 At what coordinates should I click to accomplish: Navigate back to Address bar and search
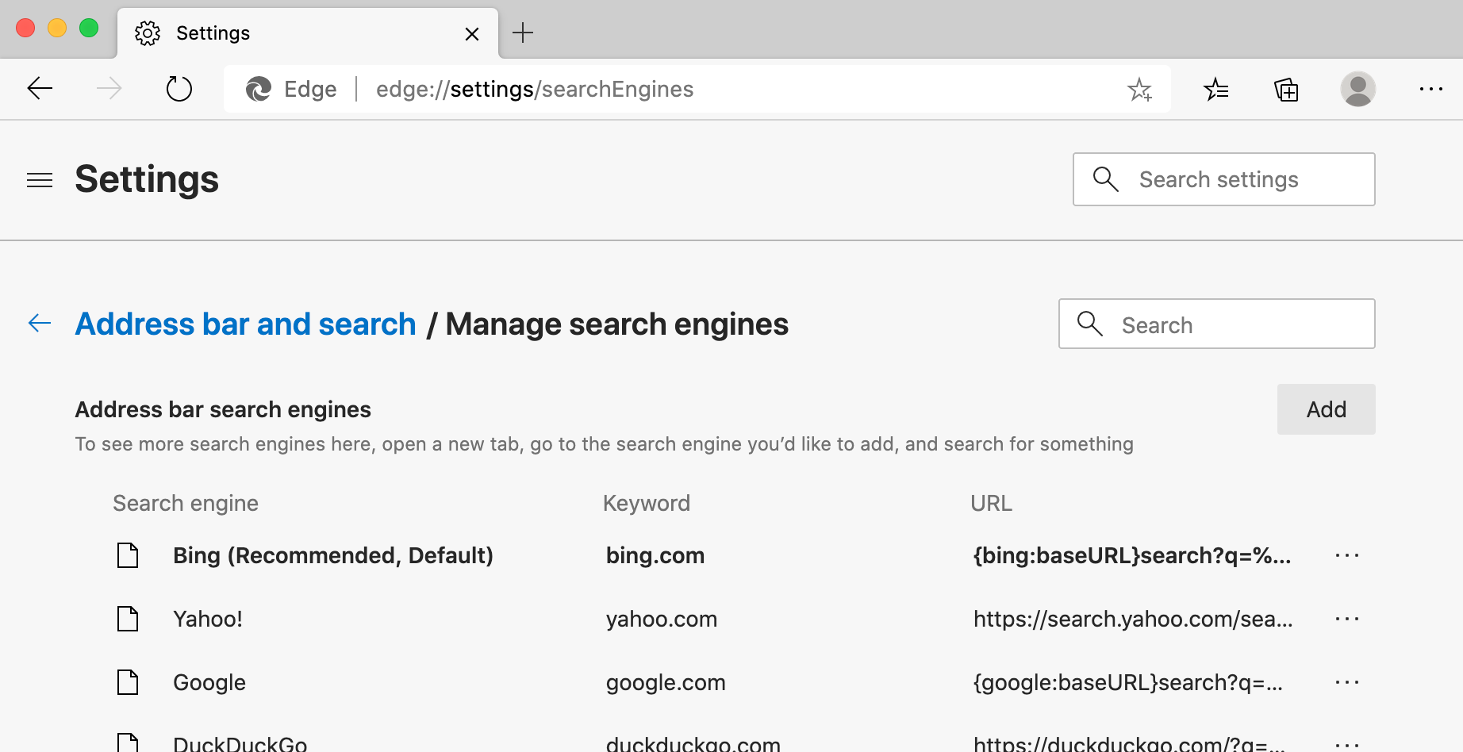[x=245, y=324]
